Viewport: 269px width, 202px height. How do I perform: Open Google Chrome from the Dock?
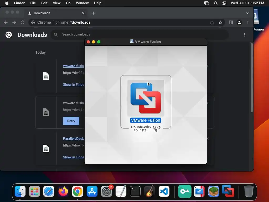[77, 191]
